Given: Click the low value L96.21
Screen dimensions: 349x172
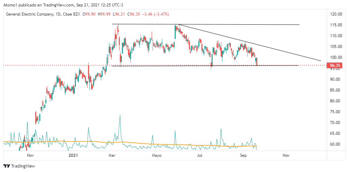Looking at the screenshot, I should tap(119, 14).
